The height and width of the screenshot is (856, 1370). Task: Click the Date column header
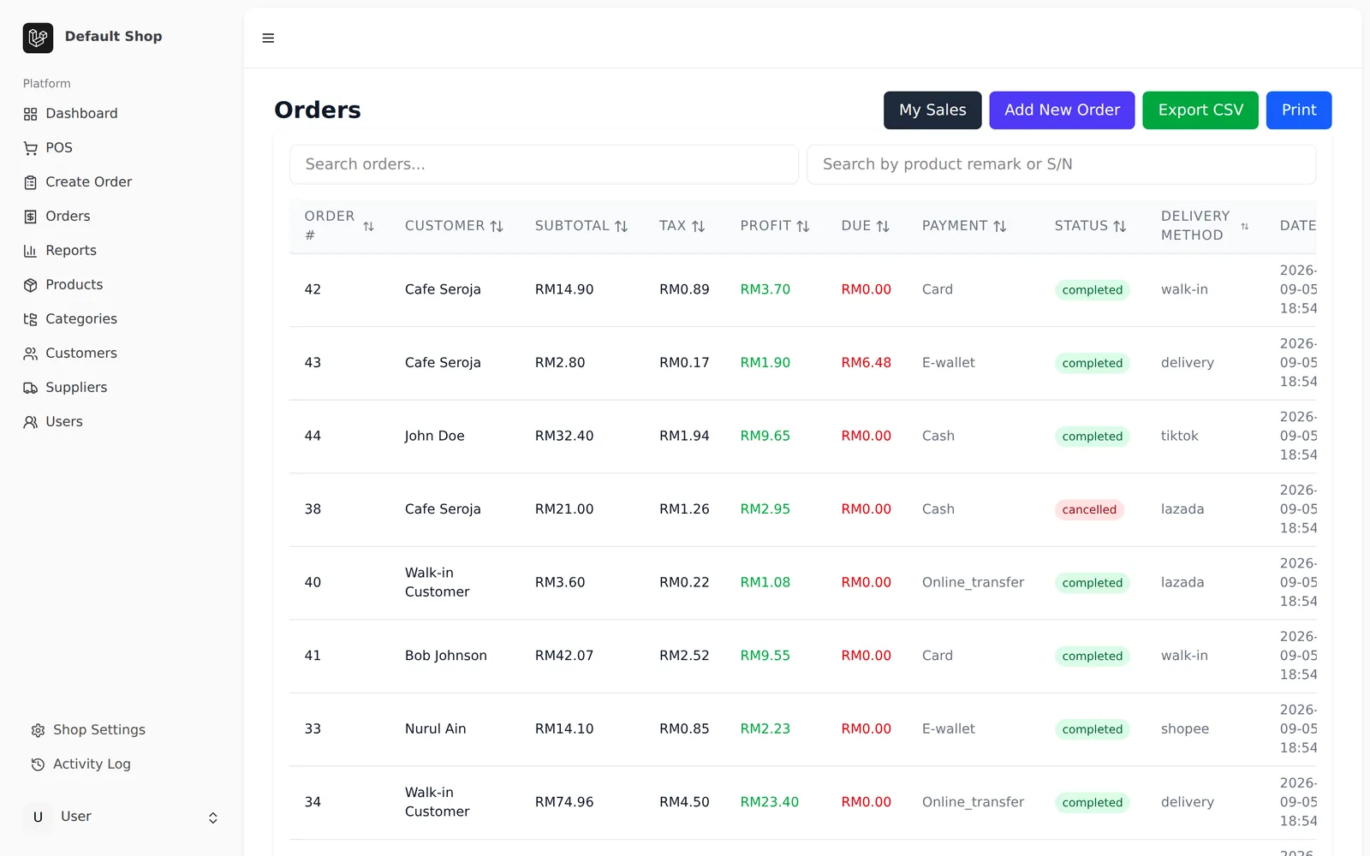click(1298, 226)
